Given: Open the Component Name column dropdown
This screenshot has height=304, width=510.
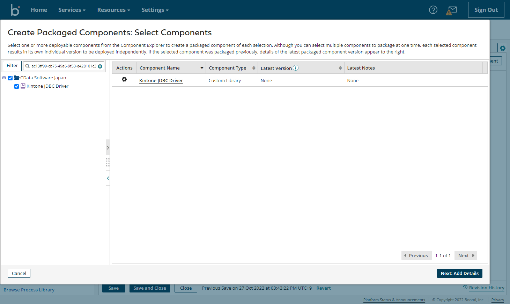Looking at the screenshot, I should coord(202,68).
